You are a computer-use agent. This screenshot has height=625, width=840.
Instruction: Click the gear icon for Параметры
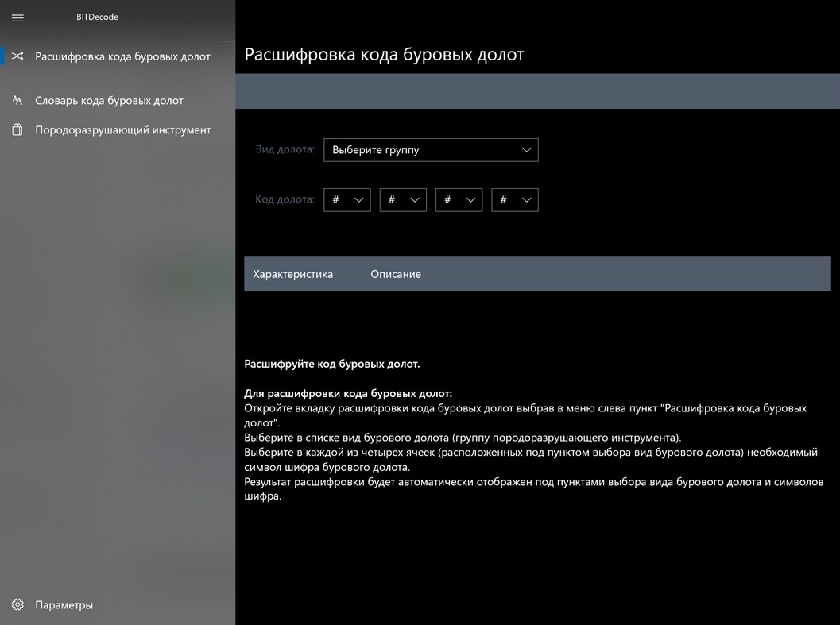(x=17, y=604)
